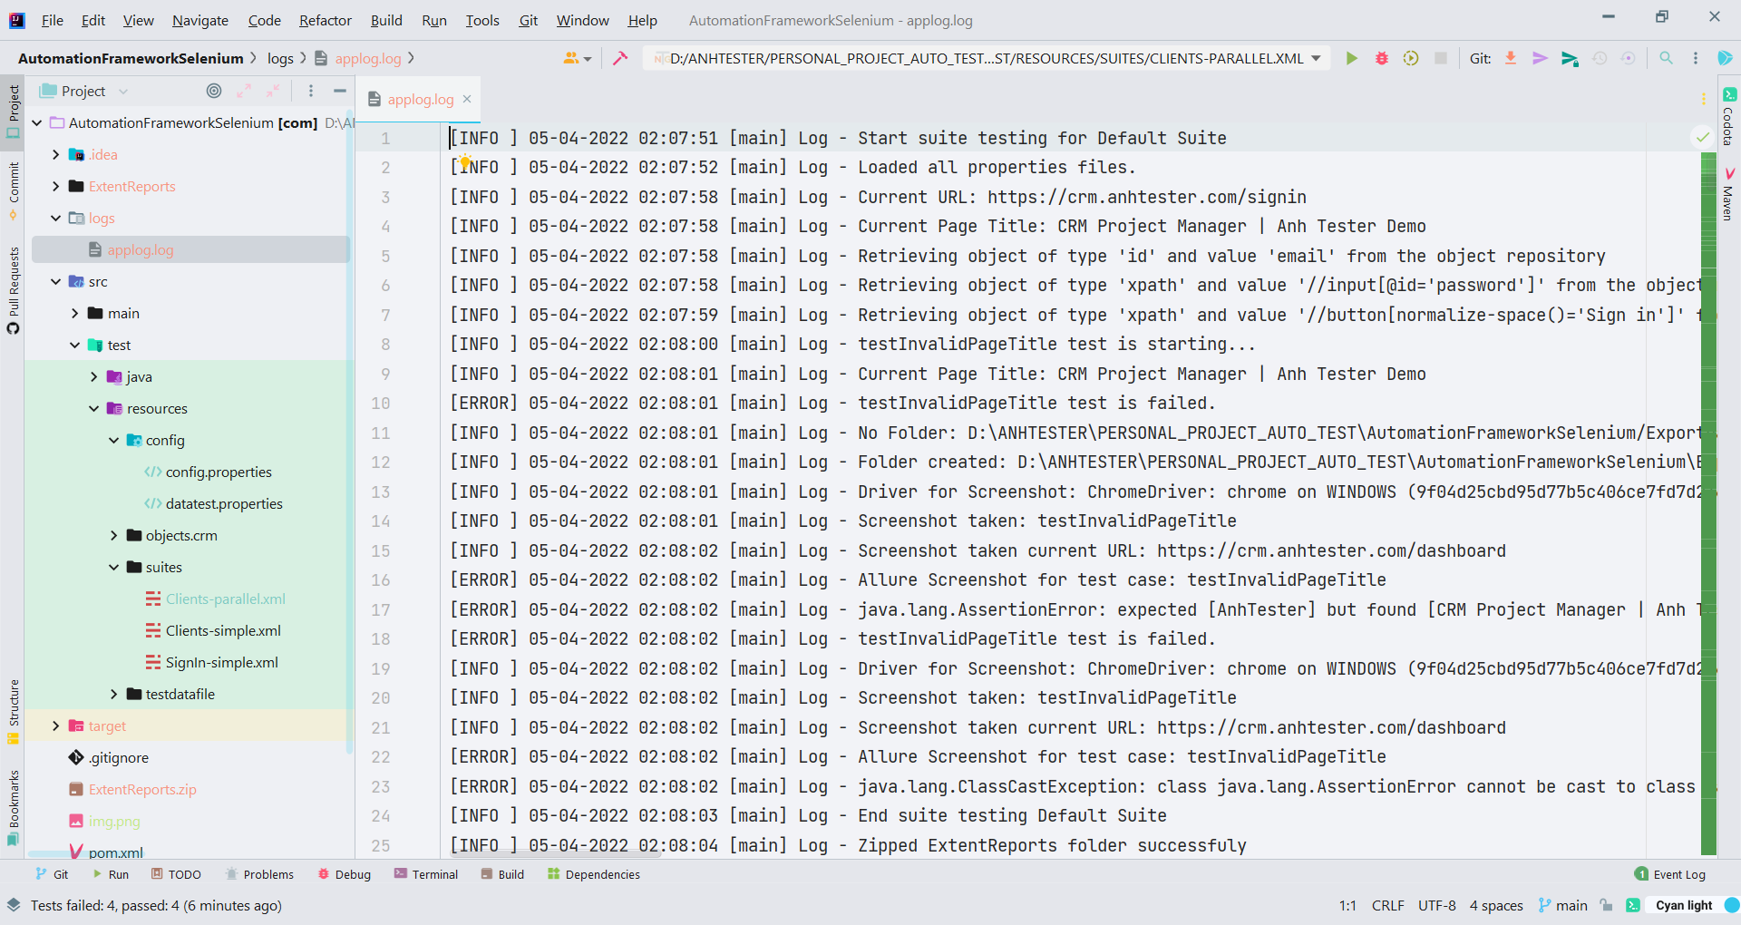The height and width of the screenshot is (925, 1741).
Task: Collapse all in Project panel
Action: [x=273, y=91]
